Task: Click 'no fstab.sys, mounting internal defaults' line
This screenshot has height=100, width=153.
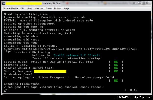Action: click(x=40, y=30)
